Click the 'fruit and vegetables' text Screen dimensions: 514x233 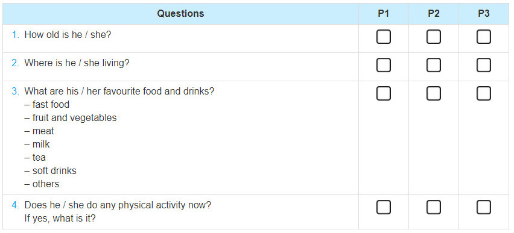(x=74, y=118)
